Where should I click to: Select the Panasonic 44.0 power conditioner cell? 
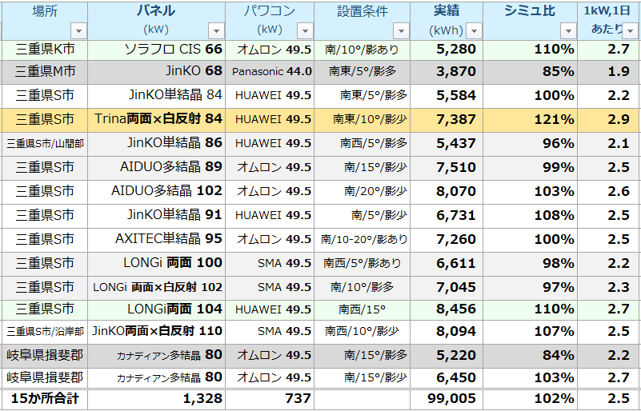pyautogui.click(x=270, y=72)
